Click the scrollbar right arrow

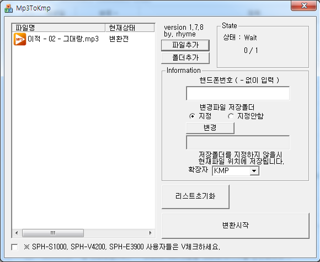(151, 233)
